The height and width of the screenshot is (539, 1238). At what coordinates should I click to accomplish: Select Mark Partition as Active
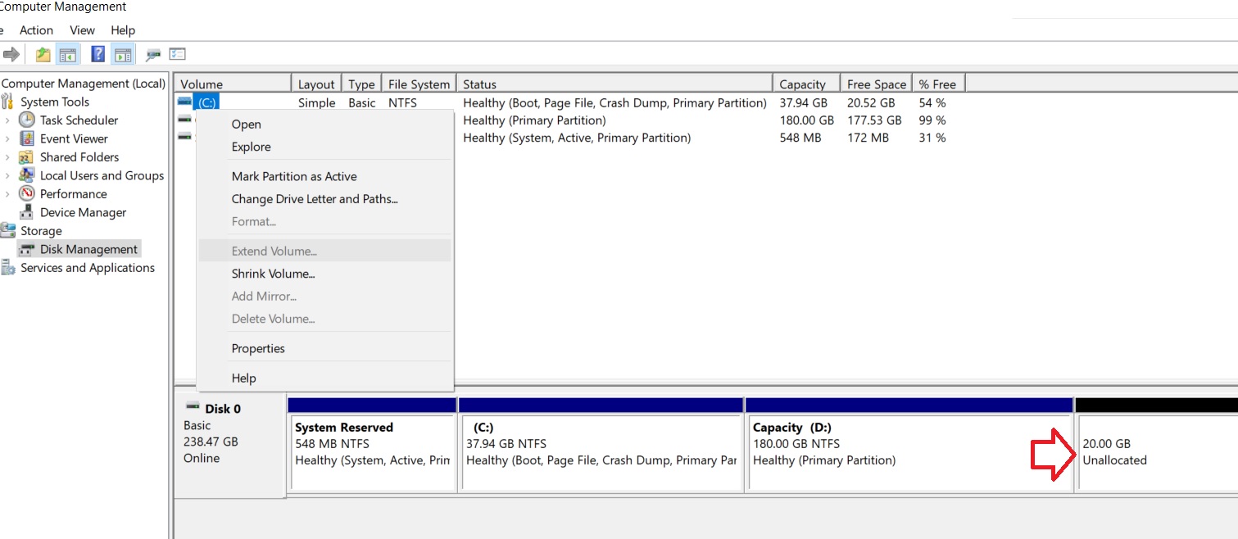(x=324, y=176)
